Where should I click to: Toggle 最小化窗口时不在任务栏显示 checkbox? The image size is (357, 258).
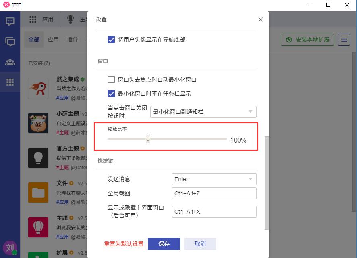[x=111, y=94]
